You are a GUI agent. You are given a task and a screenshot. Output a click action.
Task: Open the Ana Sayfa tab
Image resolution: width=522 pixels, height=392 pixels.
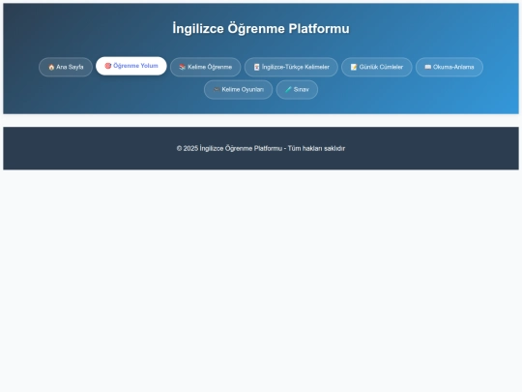(66, 67)
